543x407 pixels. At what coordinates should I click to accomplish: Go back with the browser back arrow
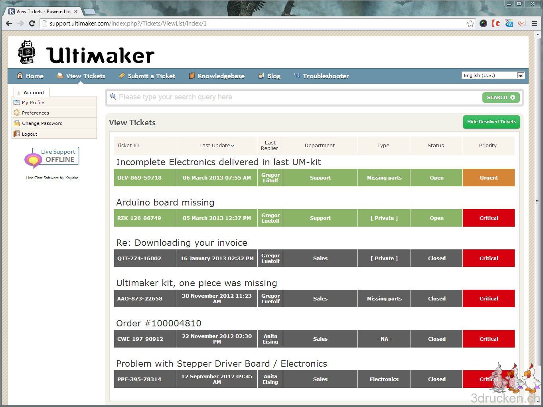[9, 23]
